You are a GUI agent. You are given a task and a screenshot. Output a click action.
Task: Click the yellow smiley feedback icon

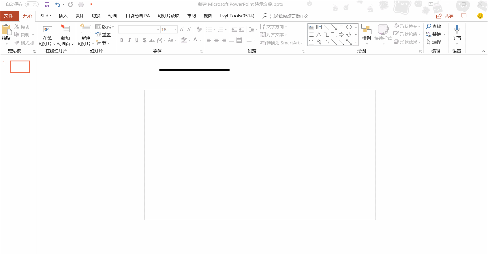pos(480,16)
